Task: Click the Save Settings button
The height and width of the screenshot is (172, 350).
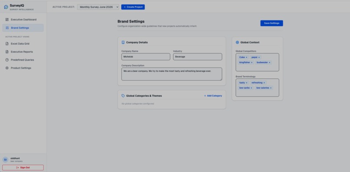Action: tap(272, 23)
